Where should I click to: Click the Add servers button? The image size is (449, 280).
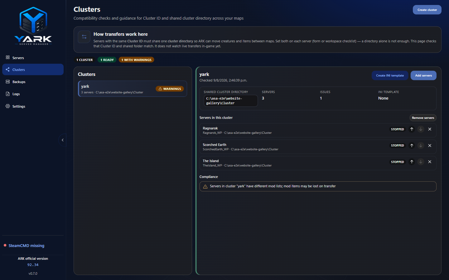coord(423,75)
